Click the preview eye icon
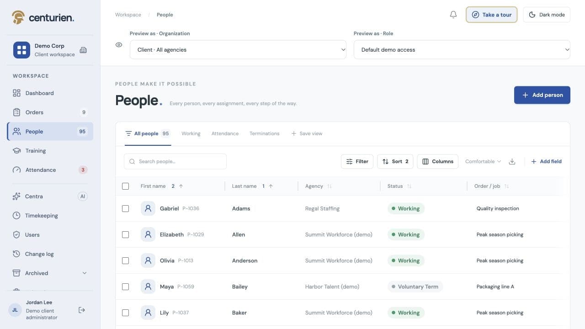585x329 pixels. [119, 45]
